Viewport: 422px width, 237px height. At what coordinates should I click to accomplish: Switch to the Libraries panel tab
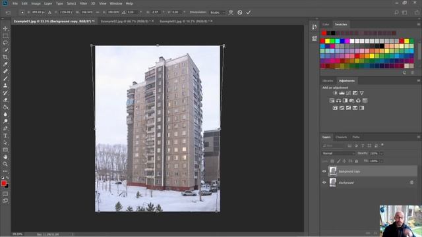click(x=328, y=80)
